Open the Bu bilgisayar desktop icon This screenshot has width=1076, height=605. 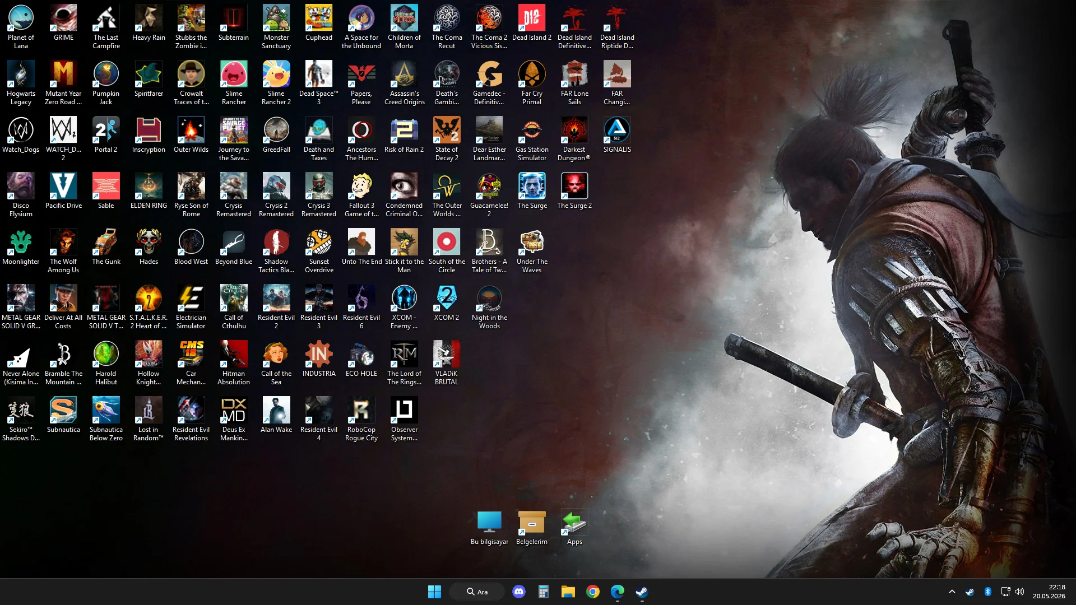tap(489, 527)
